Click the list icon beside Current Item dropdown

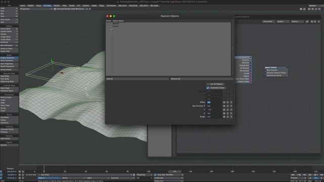[x=134, y=175]
